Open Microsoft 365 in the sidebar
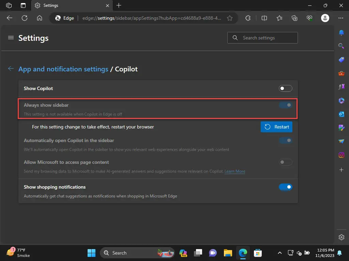The image size is (349, 261). point(341,100)
